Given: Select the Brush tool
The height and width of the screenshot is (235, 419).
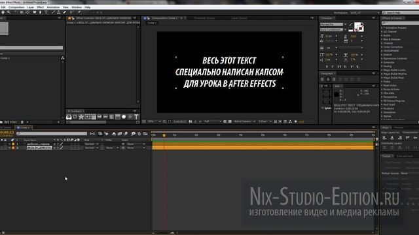Looking at the screenshot, I should pyautogui.click(x=54, y=12).
